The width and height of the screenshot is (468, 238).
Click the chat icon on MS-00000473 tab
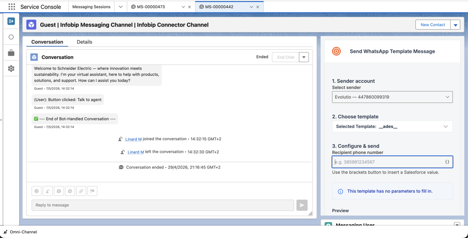133,7
